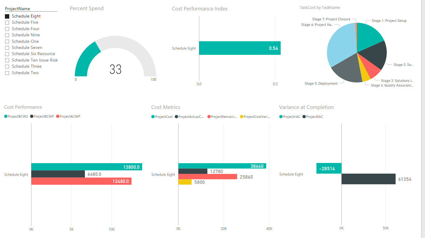425x238 pixels.
Task: Click the ProjectVAC legend marker
Action: 282,117
